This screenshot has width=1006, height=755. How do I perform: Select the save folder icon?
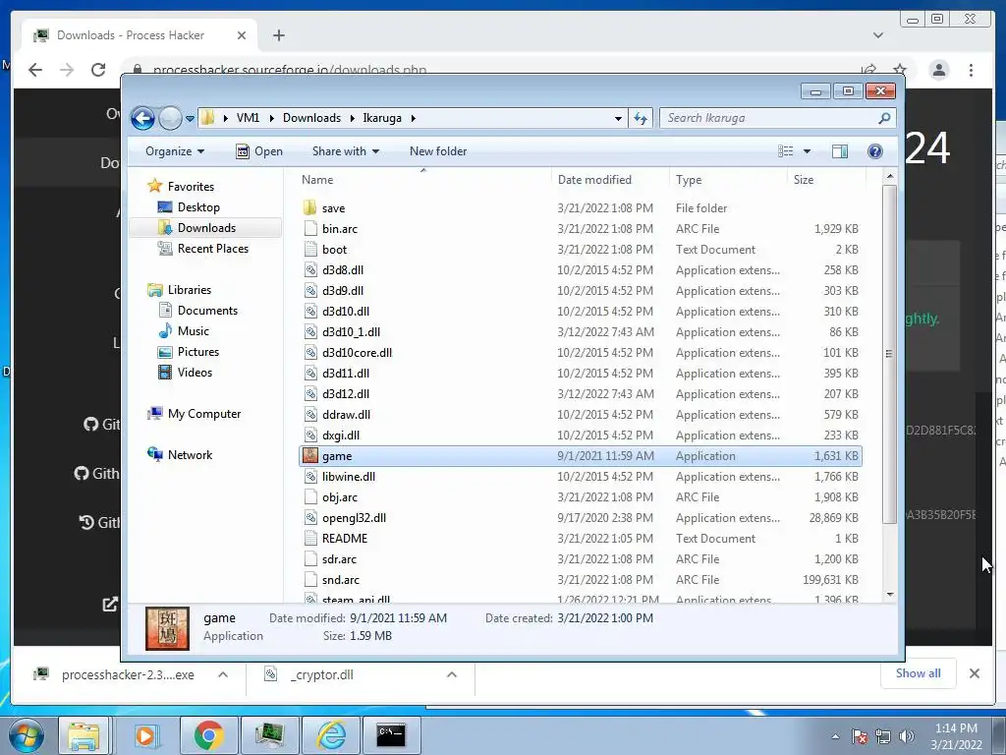pos(310,208)
